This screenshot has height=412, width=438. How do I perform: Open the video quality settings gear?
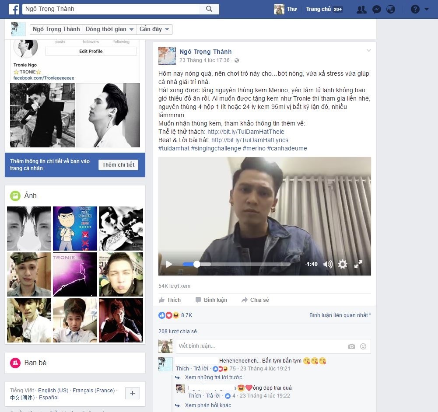343,264
